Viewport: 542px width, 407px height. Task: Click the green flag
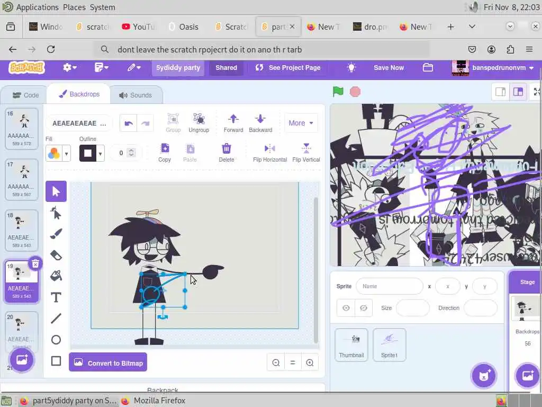[338, 92]
